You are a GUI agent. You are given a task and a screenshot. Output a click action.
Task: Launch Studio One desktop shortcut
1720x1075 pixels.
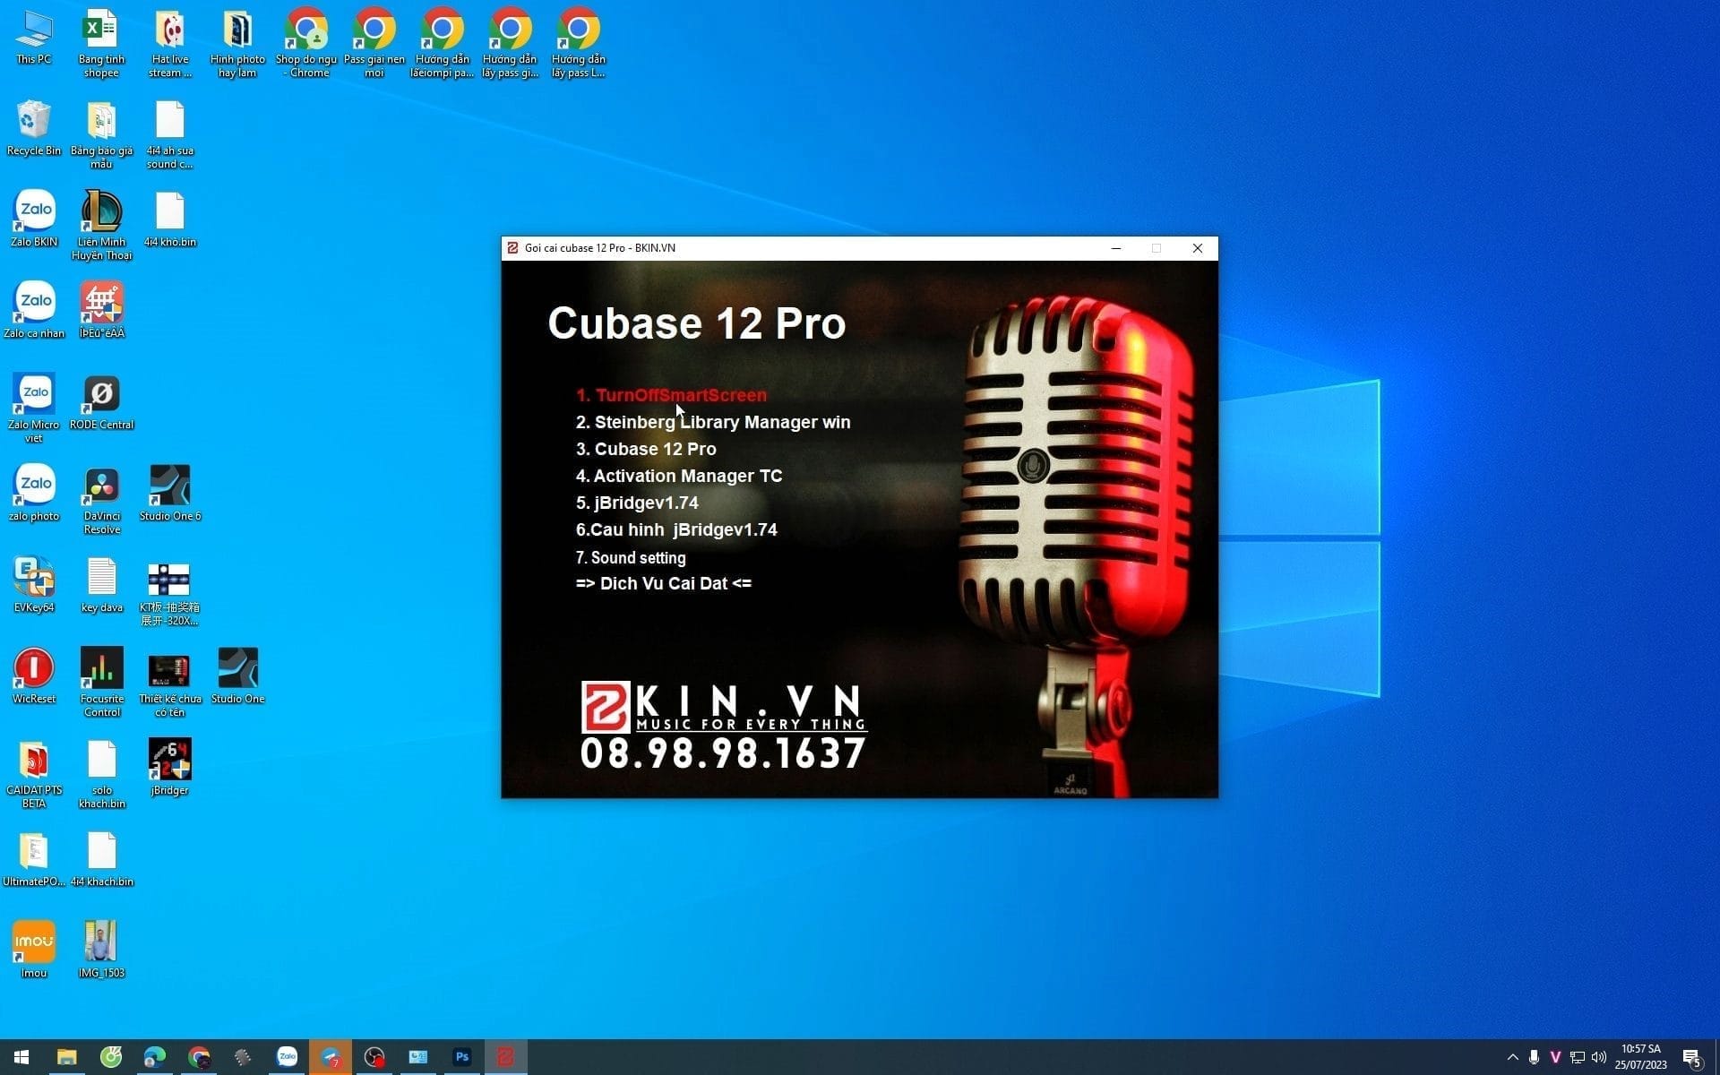pos(237,675)
